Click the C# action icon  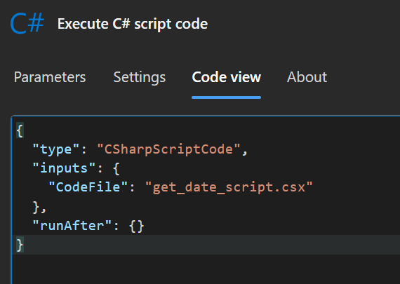pyautogui.click(x=27, y=23)
